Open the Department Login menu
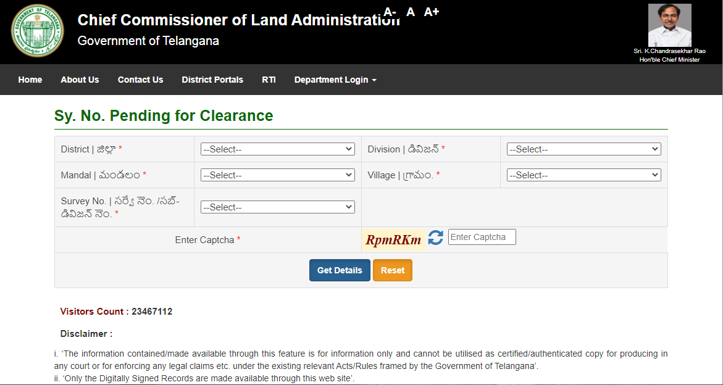The image size is (723, 385). [x=335, y=80]
